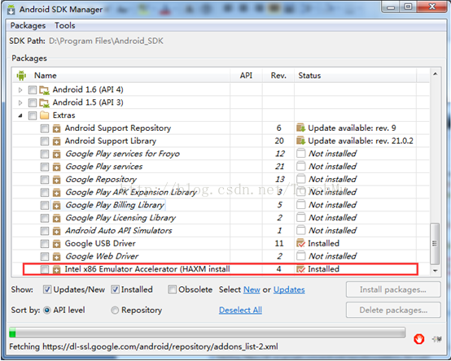Select the Google Play APK Expansion Library row
Screen dimensions: 451x361
click(221, 192)
